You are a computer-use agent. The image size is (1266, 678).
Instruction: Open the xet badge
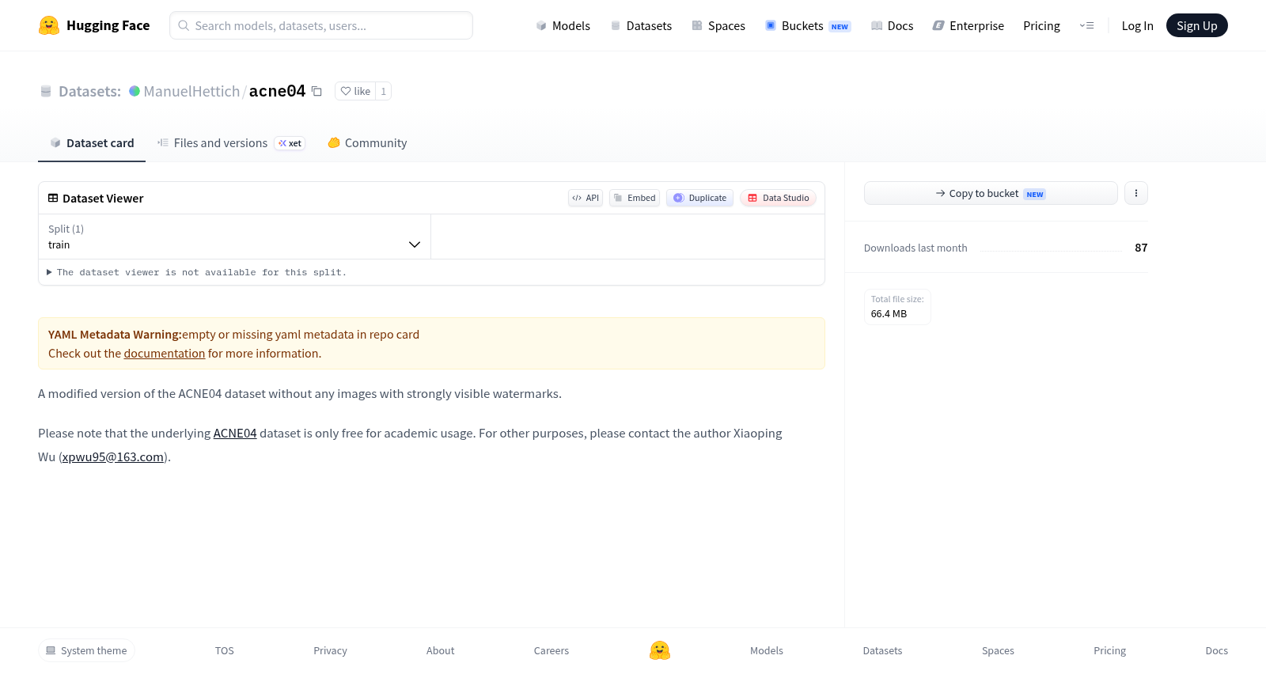pos(290,143)
